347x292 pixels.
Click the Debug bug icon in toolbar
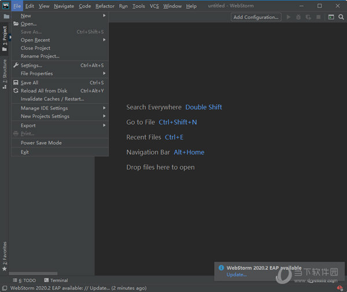[298, 17]
